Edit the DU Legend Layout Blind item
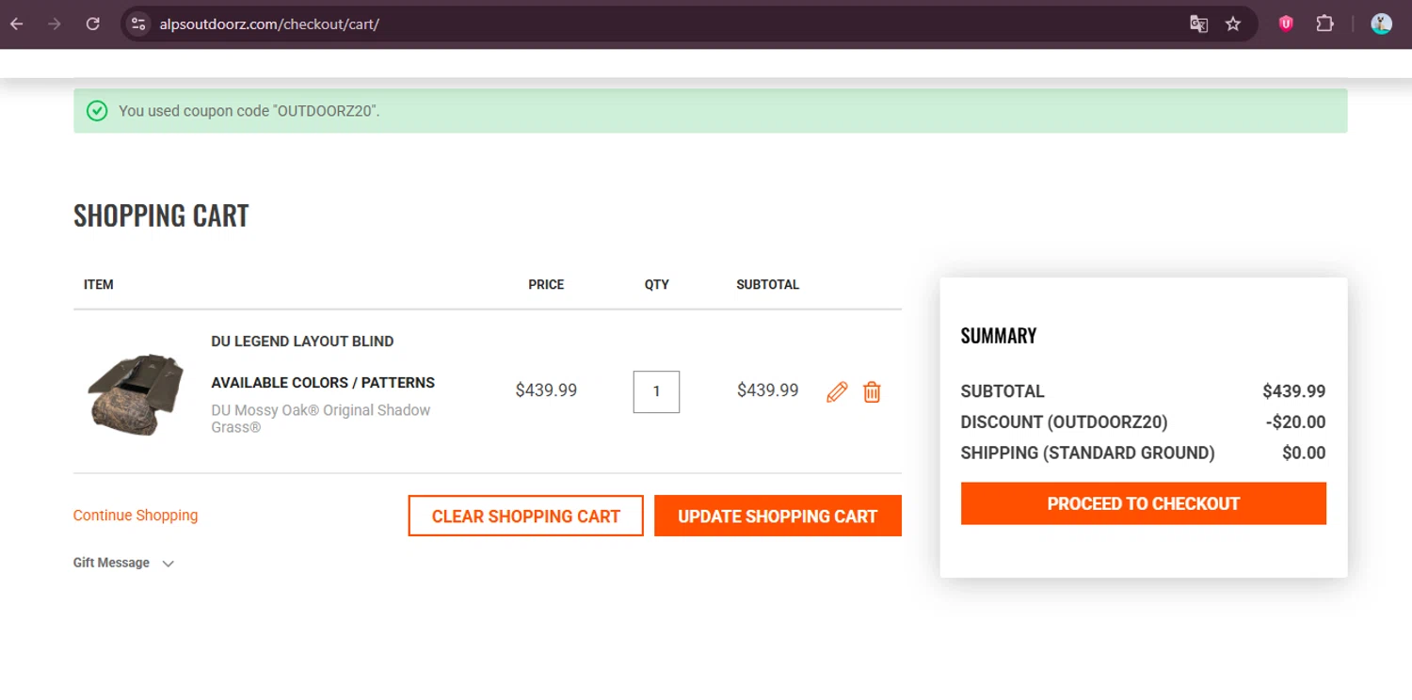 [x=837, y=391]
